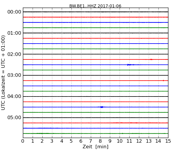Image resolution: width=191 pixels, height=153 pixels.
Task: Click the x-axis tick label 11
Action: click(x=129, y=141)
